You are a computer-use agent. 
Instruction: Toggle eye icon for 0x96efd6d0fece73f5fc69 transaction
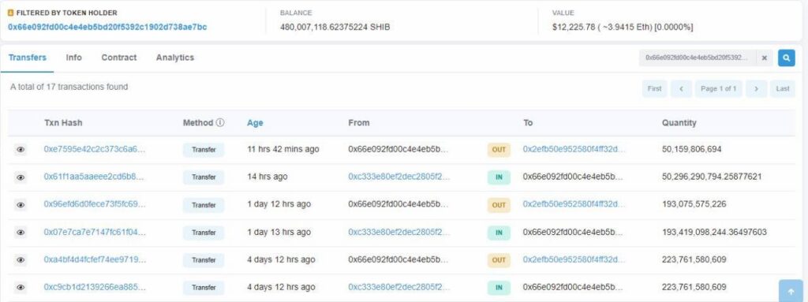point(21,204)
